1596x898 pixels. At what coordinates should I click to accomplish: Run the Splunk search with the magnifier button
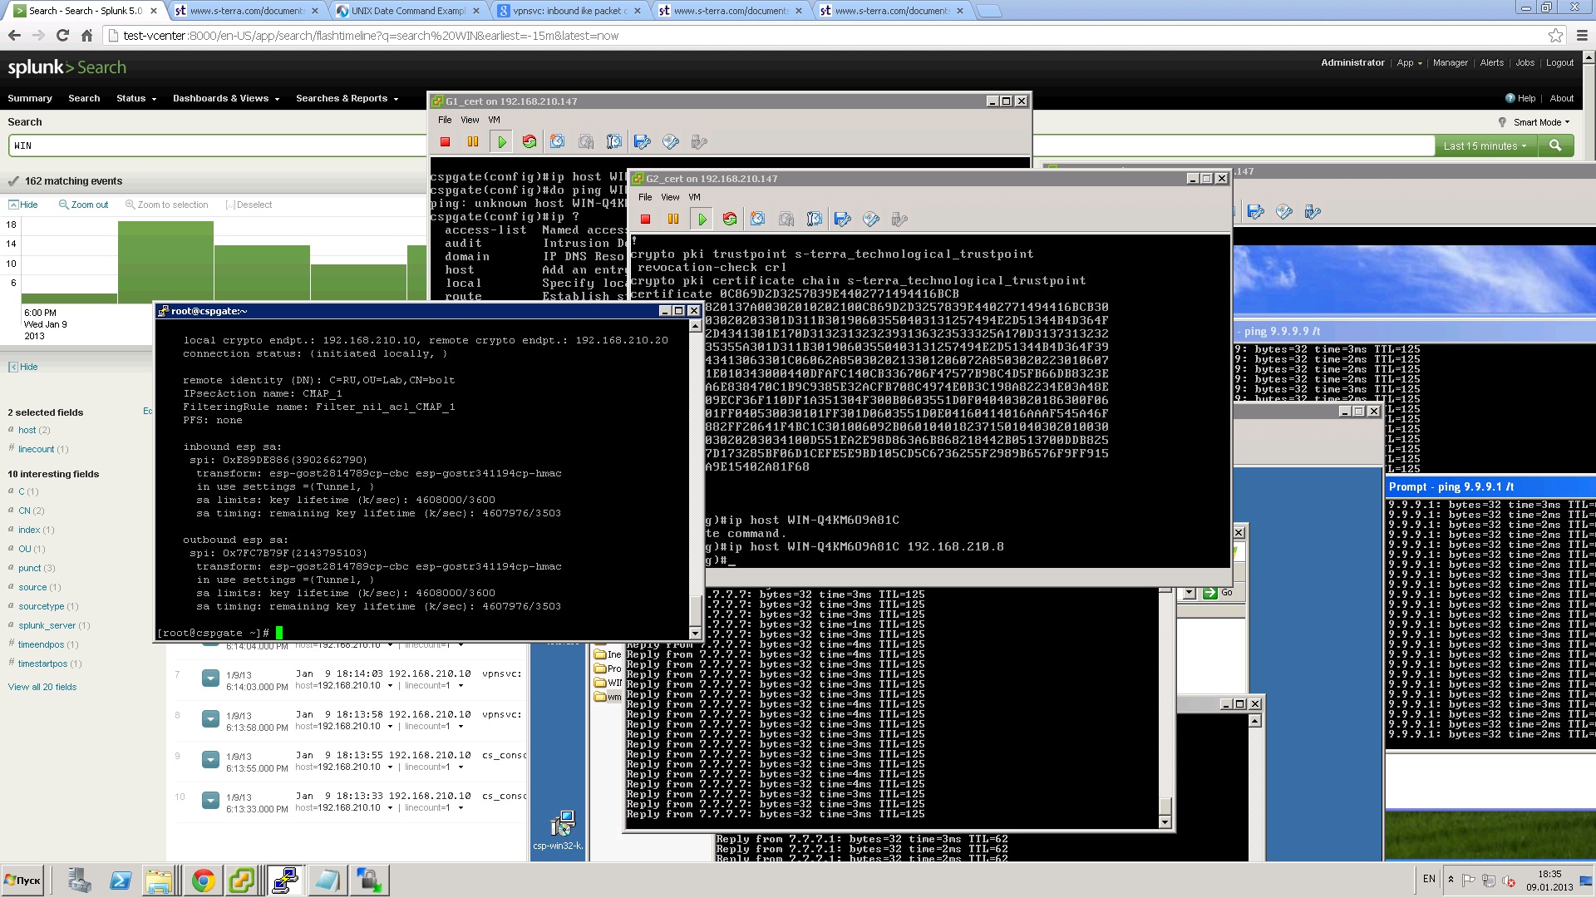pos(1555,146)
